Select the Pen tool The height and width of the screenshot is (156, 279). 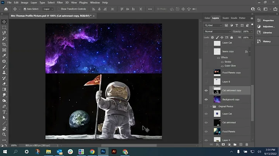[x=4, y=106]
